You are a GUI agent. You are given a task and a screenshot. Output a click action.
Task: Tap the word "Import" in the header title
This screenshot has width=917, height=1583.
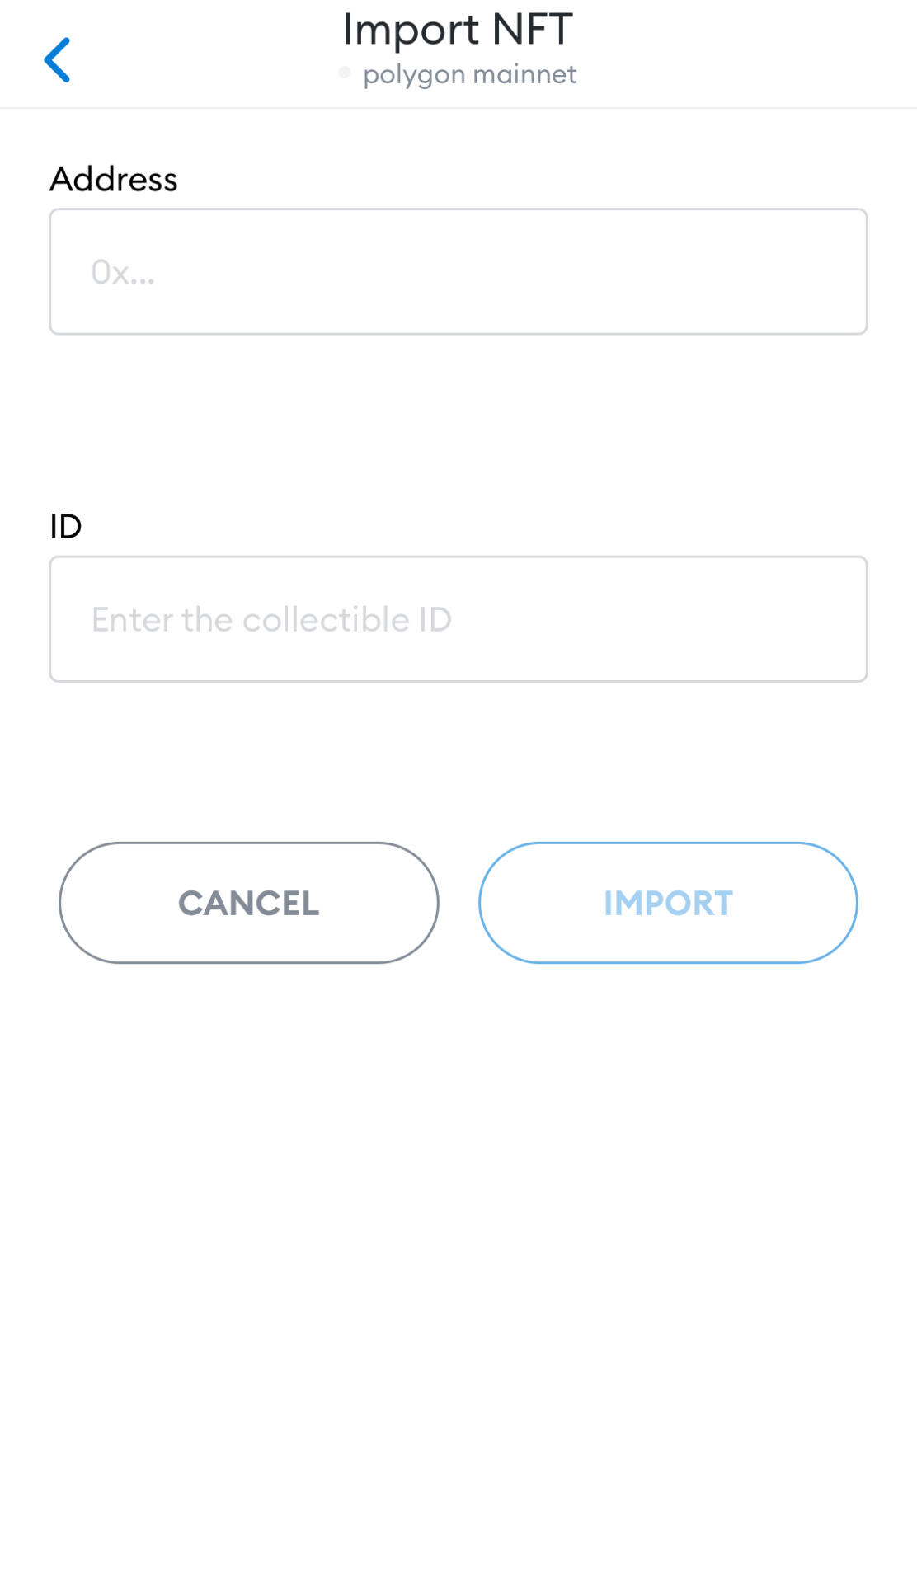[411, 31]
